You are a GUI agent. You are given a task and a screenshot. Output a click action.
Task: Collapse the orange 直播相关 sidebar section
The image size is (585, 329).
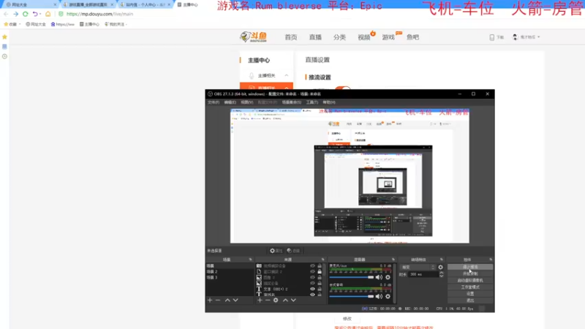(286, 87)
